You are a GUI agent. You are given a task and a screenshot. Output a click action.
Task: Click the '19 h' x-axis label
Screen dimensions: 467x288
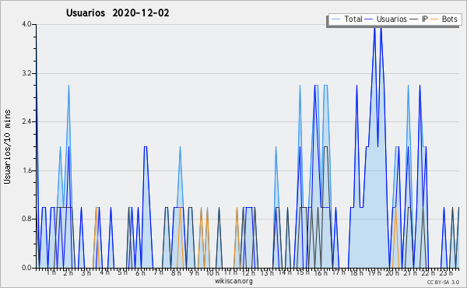[x=375, y=273]
